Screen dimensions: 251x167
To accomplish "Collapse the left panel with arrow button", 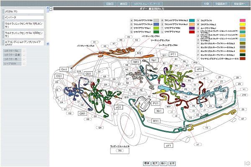I will [x=51, y=9].
